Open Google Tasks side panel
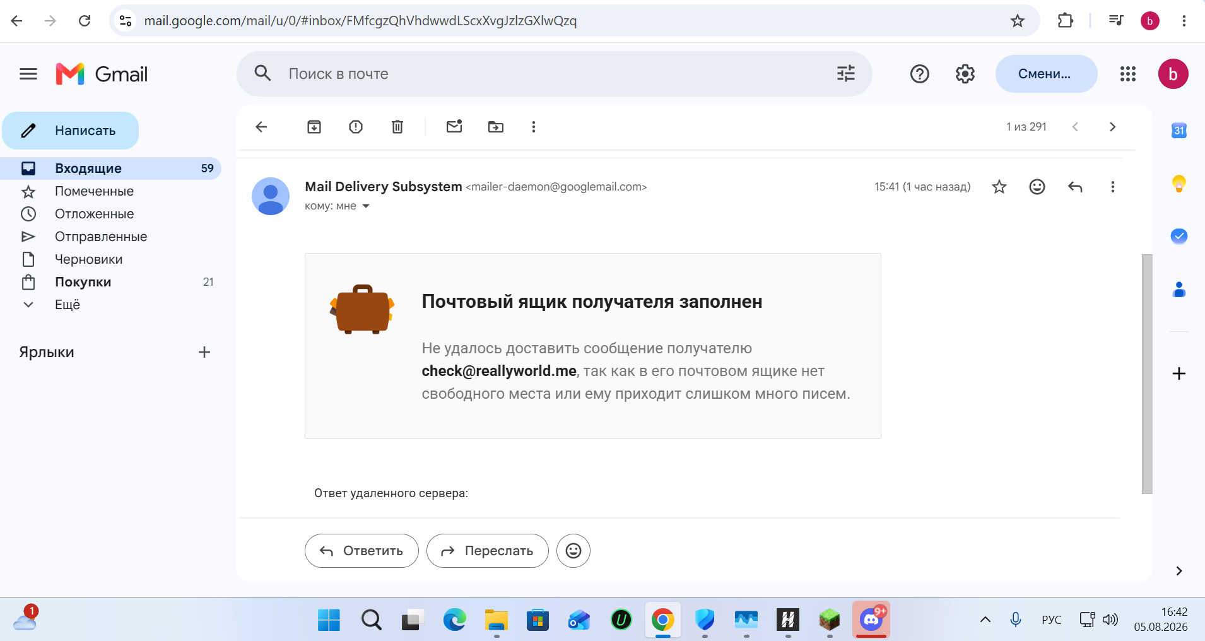Screen dimensions: 1205x641 pyautogui.click(x=1179, y=236)
